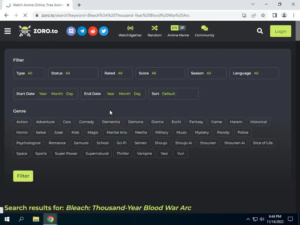Open the volume control in tray
300x225 pixels.
click(262, 219)
